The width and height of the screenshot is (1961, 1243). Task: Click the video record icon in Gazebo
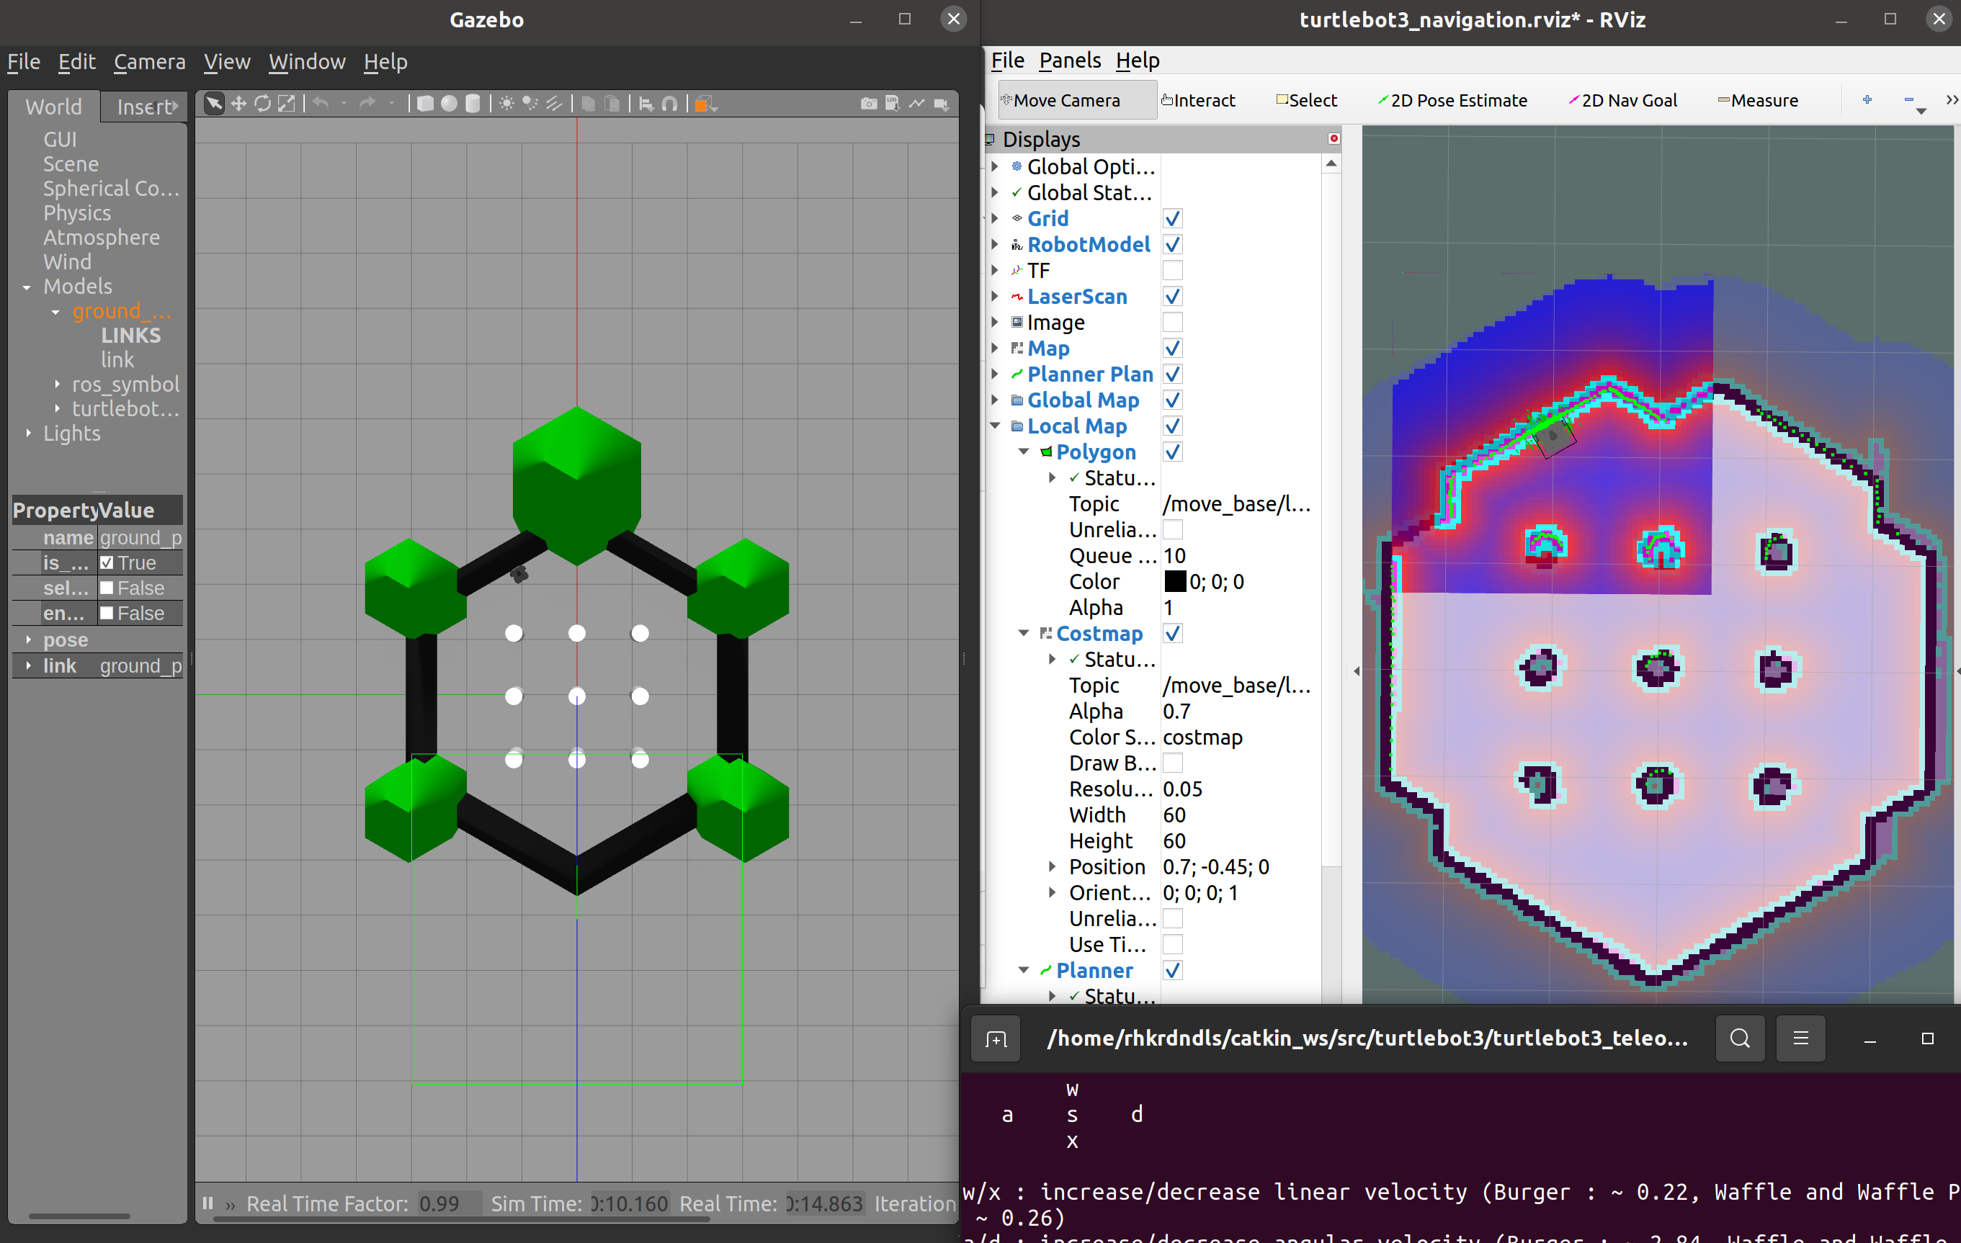tap(942, 104)
